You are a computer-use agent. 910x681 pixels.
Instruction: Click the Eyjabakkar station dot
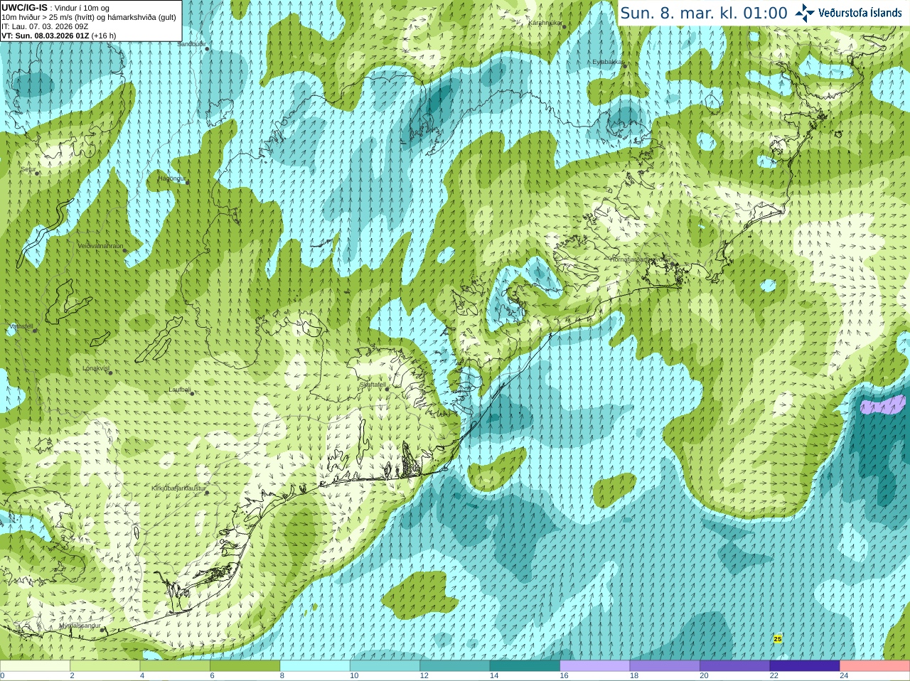(625, 66)
